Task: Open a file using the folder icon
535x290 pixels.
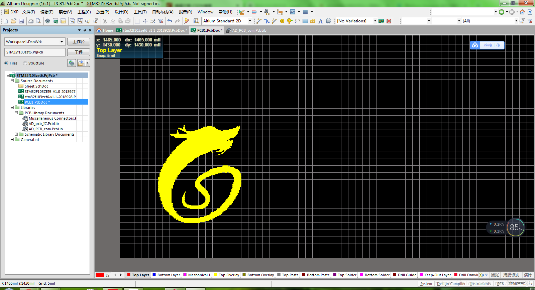Action: 13,21
